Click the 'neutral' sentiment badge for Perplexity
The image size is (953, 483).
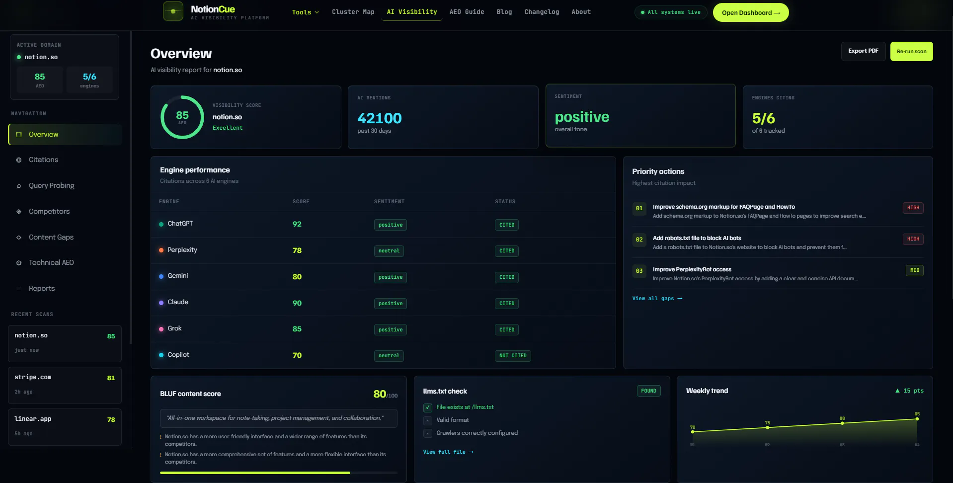[x=389, y=251]
